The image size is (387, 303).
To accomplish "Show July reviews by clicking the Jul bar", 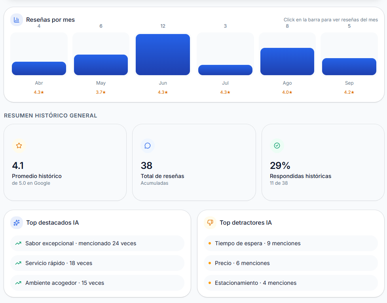I will pyautogui.click(x=225, y=70).
